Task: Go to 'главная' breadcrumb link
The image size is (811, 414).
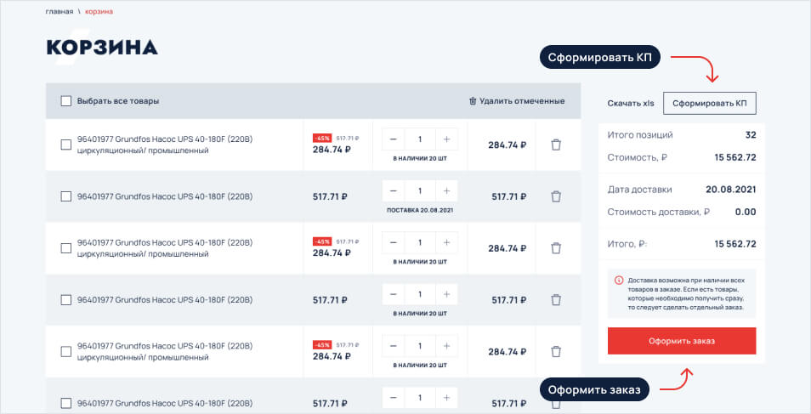Action: (60, 12)
